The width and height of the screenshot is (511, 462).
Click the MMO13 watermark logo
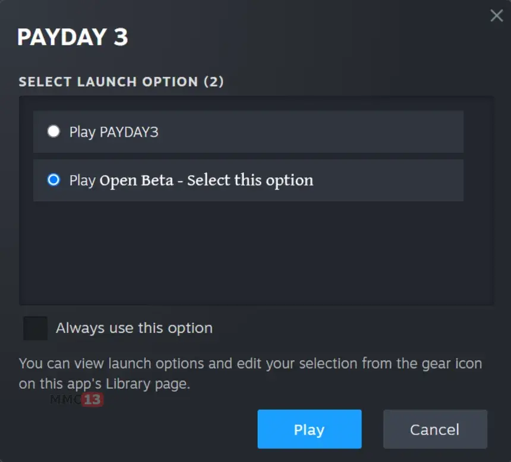(x=76, y=399)
